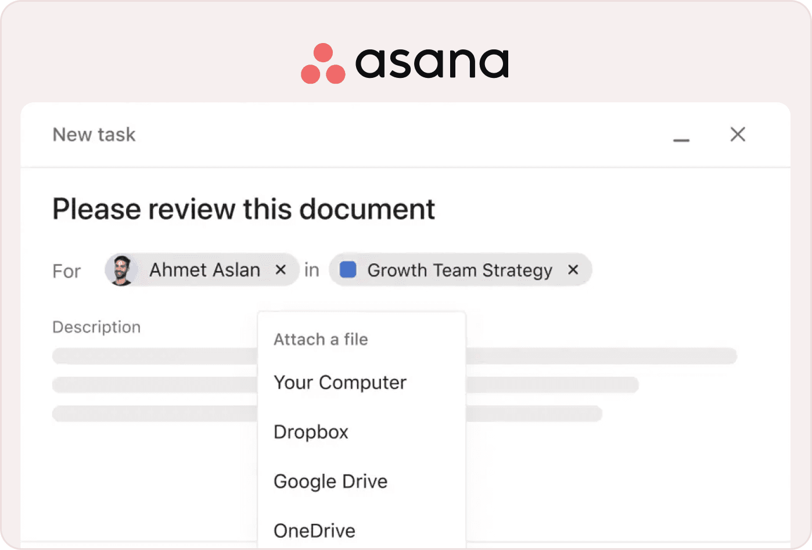Click the 'New task' header text
Image resolution: width=812 pixels, height=550 pixels.
point(94,134)
